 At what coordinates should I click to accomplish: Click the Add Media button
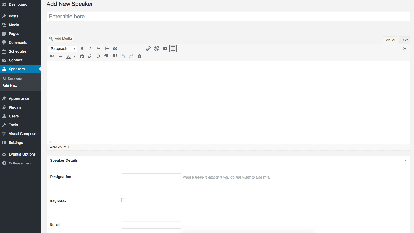60,38
